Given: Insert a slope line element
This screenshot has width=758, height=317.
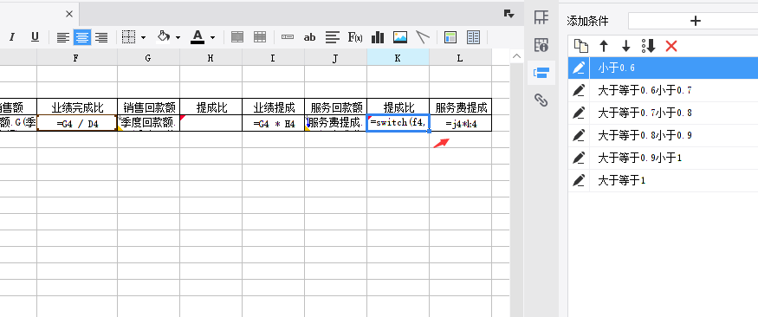Looking at the screenshot, I should click(x=423, y=37).
